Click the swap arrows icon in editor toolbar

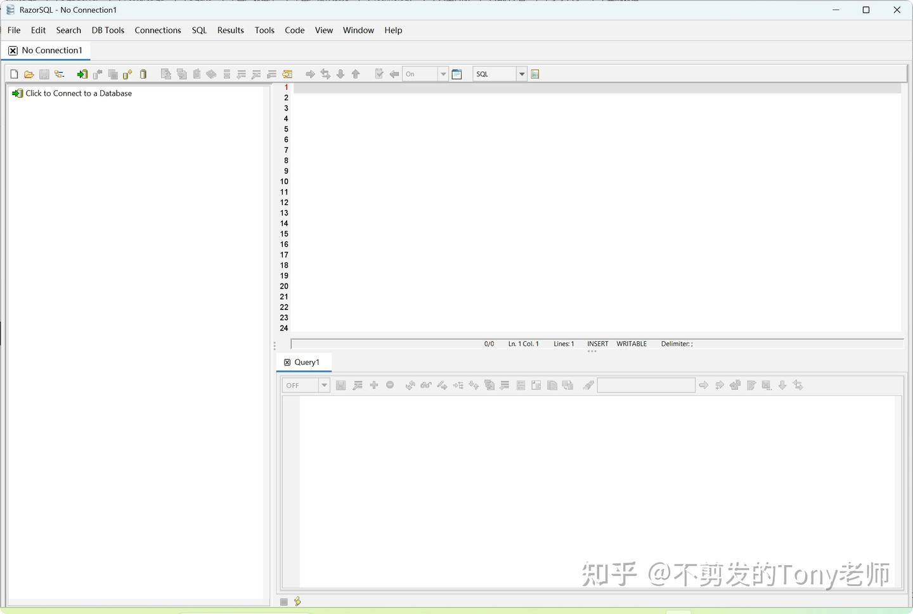[x=325, y=74]
